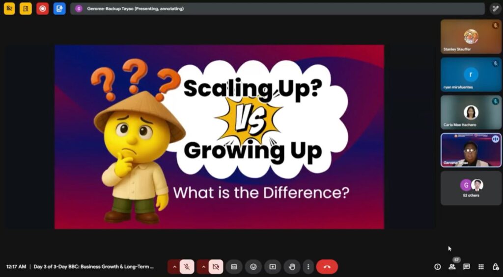
Task: Raise your hand in the meeting
Action: (292, 267)
